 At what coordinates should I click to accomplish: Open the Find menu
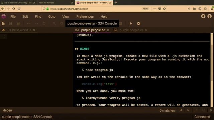(x=38, y=17)
